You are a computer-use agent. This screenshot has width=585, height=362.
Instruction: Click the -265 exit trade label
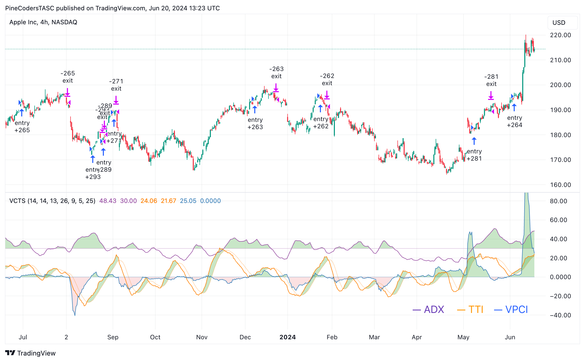tap(68, 77)
